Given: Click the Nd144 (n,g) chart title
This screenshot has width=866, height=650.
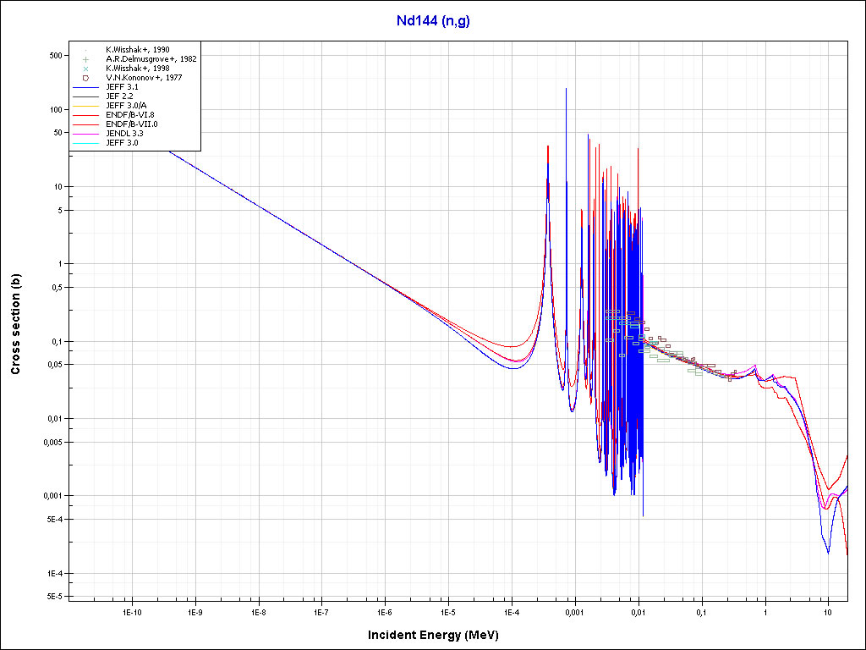Looking at the screenshot, I should pos(432,21).
